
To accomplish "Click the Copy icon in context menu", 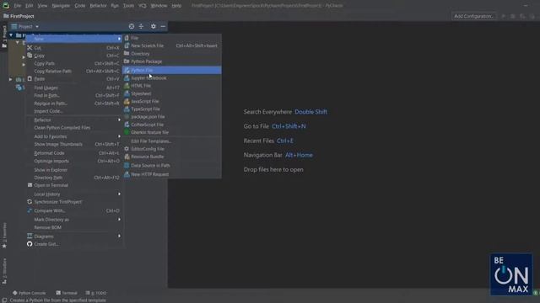I will 30,56.
